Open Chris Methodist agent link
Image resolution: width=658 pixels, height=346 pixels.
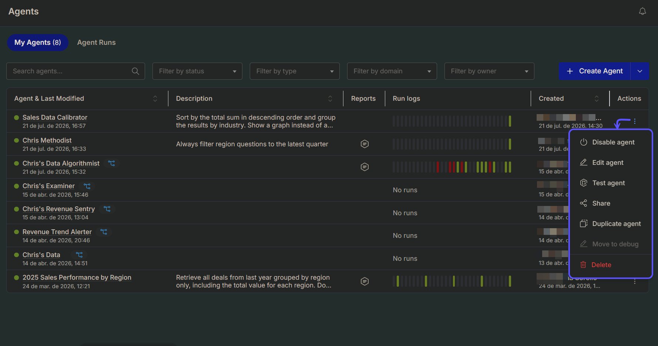[x=47, y=140]
